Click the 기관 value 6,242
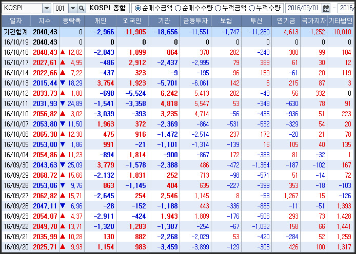The image size is (356, 254). point(169,93)
